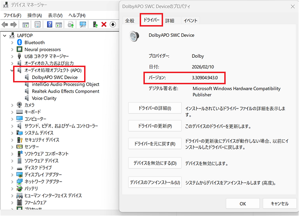Click the action pane toolbar icon
299x216 pixels.
(x=59, y=25)
